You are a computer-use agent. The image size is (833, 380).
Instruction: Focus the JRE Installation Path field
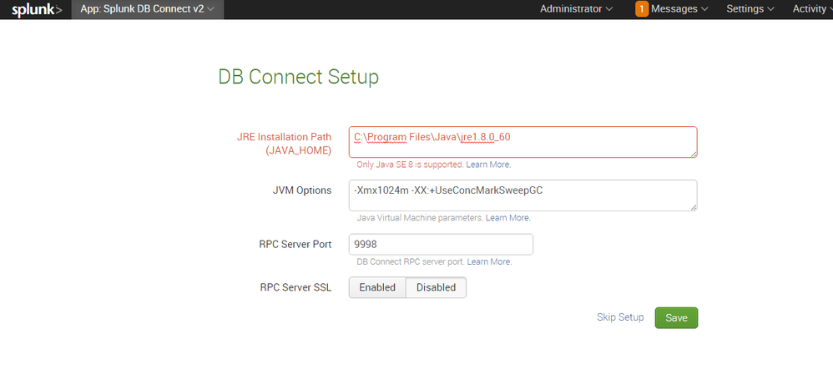tap(522, 141)
